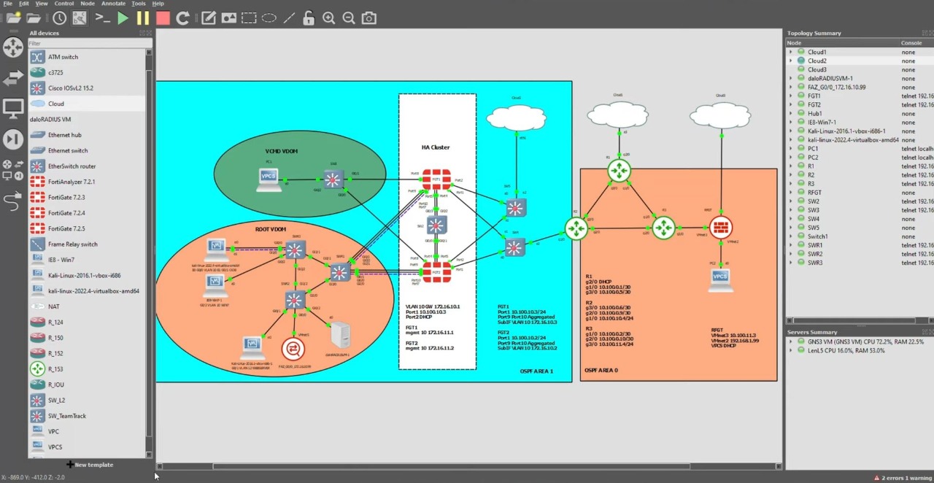Suspend all nodes with yellow pause button
This screenshot has height=483, width=934.
143,18
